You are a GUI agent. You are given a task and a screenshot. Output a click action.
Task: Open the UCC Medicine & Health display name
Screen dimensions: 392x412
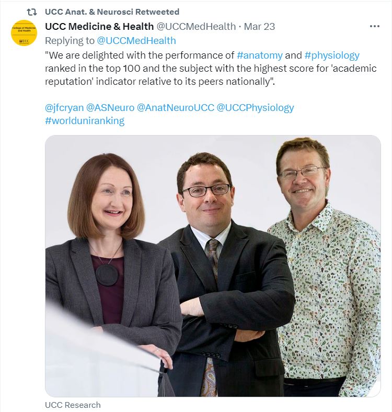tap(99, 27)
